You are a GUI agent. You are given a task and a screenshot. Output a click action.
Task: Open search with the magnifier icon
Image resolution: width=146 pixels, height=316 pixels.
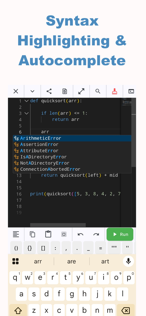point(98,91)
